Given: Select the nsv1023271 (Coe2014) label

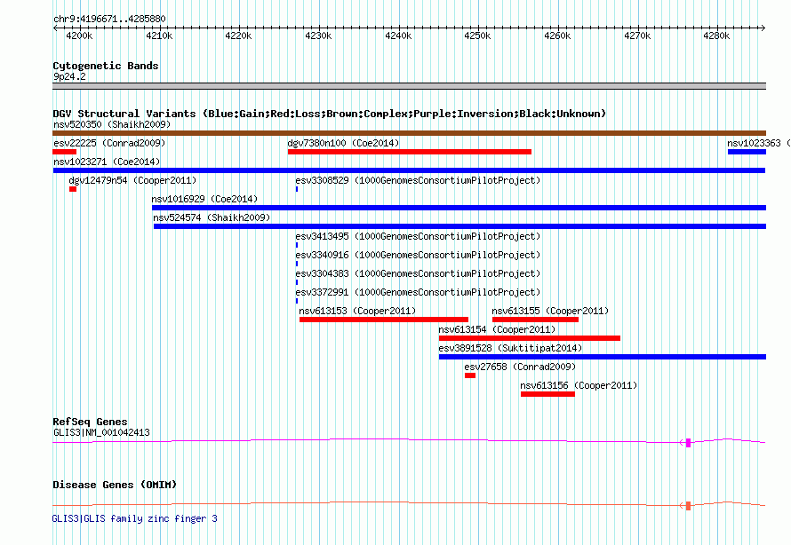Looking at the screenshot, I should 107,162.
